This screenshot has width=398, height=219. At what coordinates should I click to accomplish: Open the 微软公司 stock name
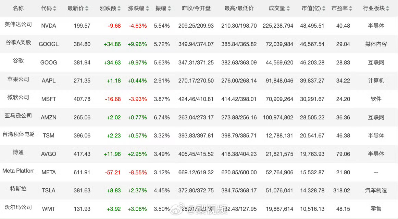point(18,97)
